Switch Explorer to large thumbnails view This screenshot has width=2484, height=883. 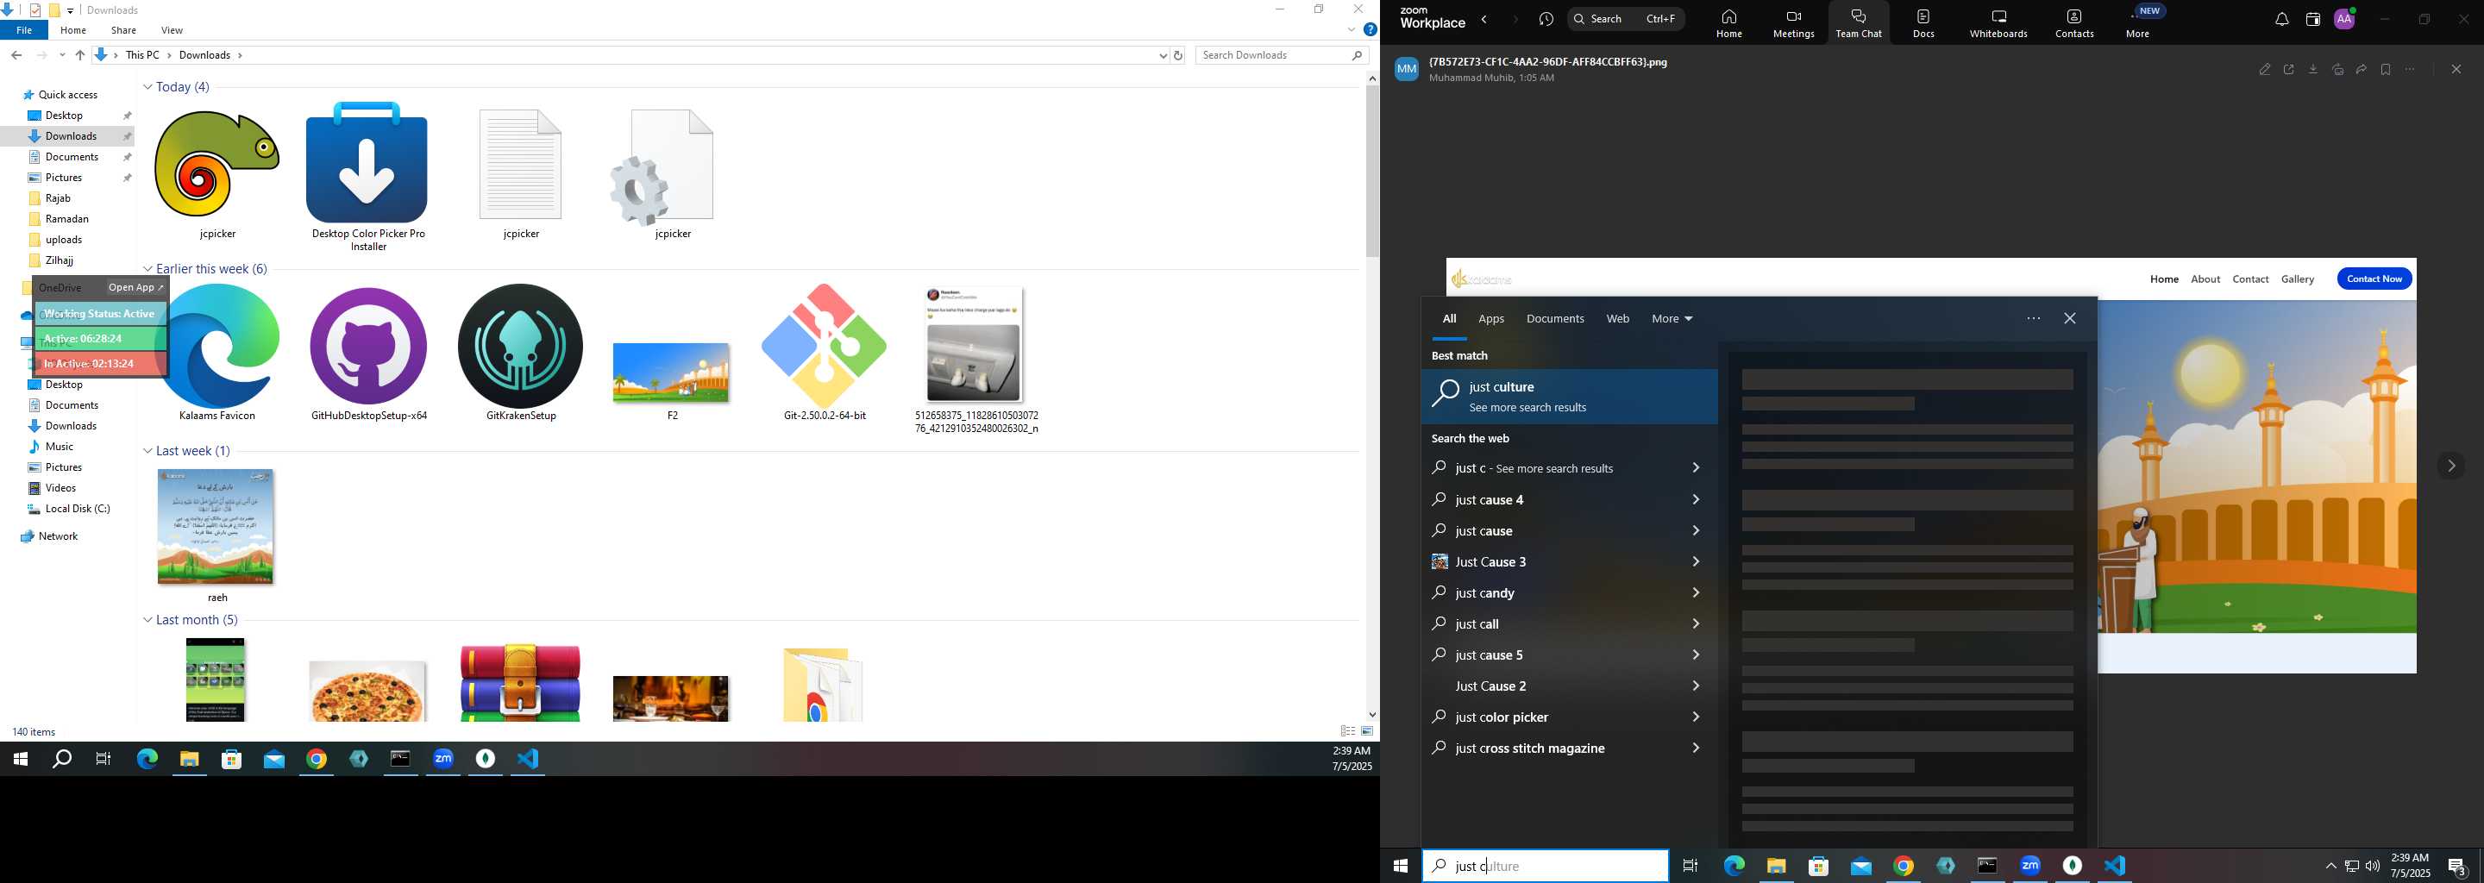click(1367, 731)
